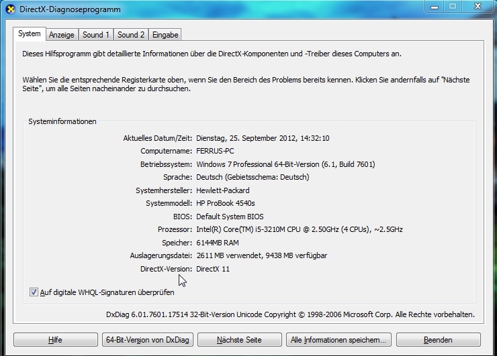Image resolution: width=497 pixels, height=356 pixels.
Task: Click the Intel(R) Core(TM) i5-3210M processor text
Action: pyautogui.click(x=300, y=229)
